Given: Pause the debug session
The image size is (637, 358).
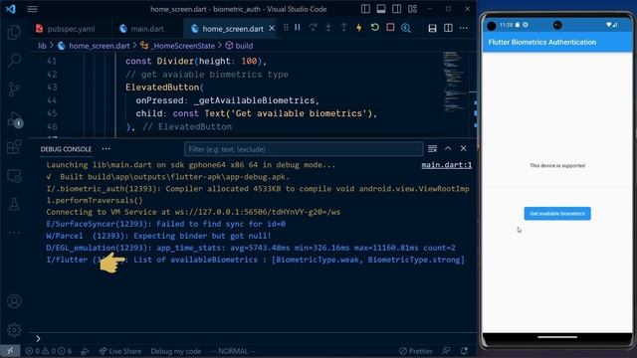Looking at the screenshot, I should [298, 27].
